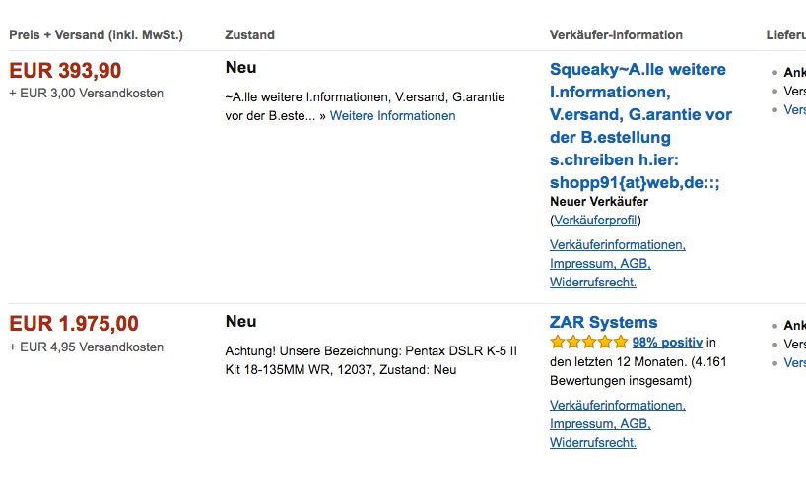Viewport: 806px width, 504px height.
Task: Open Impressum, AGB link under ZAR Systems
Action: click(600, 424)
